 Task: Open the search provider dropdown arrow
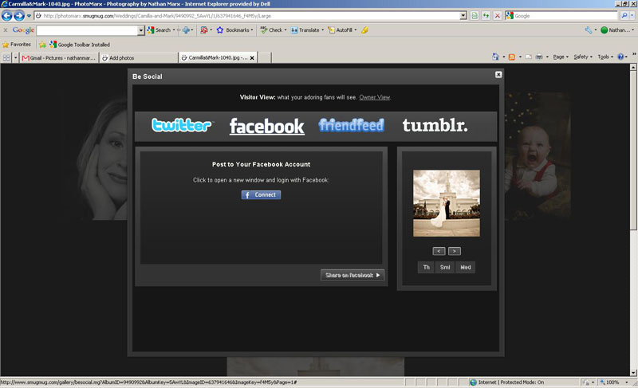632,16
